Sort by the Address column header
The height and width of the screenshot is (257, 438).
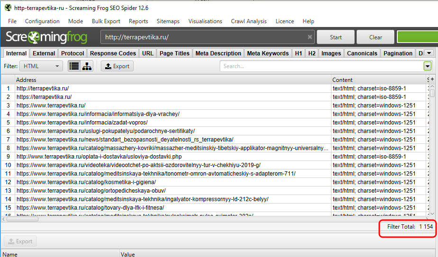(173, 80)
